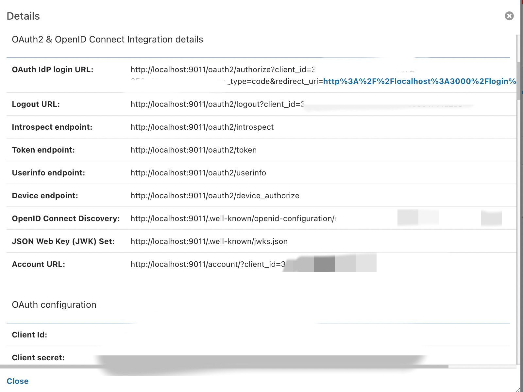Click the Userinfo endpoint URL value
This screenshot has width=523, height=392.
point(198,173)
